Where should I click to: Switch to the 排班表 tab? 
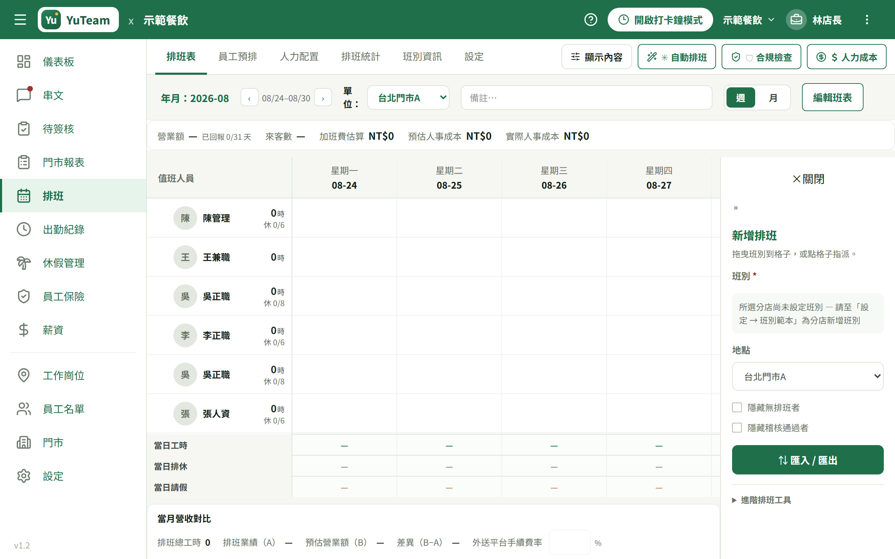pyautogui.click(x=181, y=57)
